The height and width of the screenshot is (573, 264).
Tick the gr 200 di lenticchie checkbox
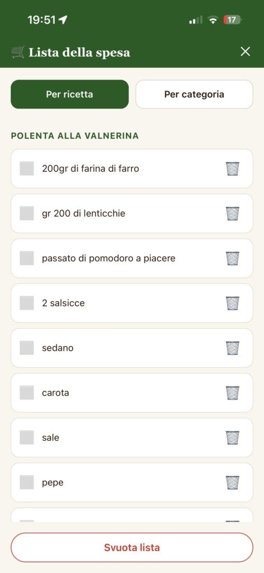(27, 213)
